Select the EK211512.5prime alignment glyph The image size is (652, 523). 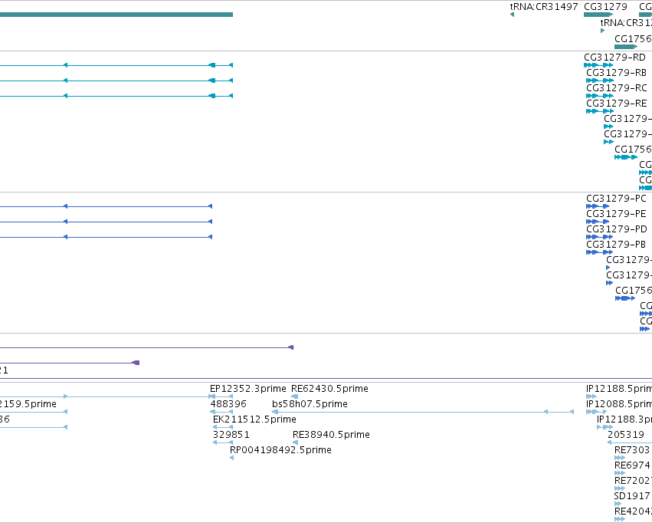(223, 427)
